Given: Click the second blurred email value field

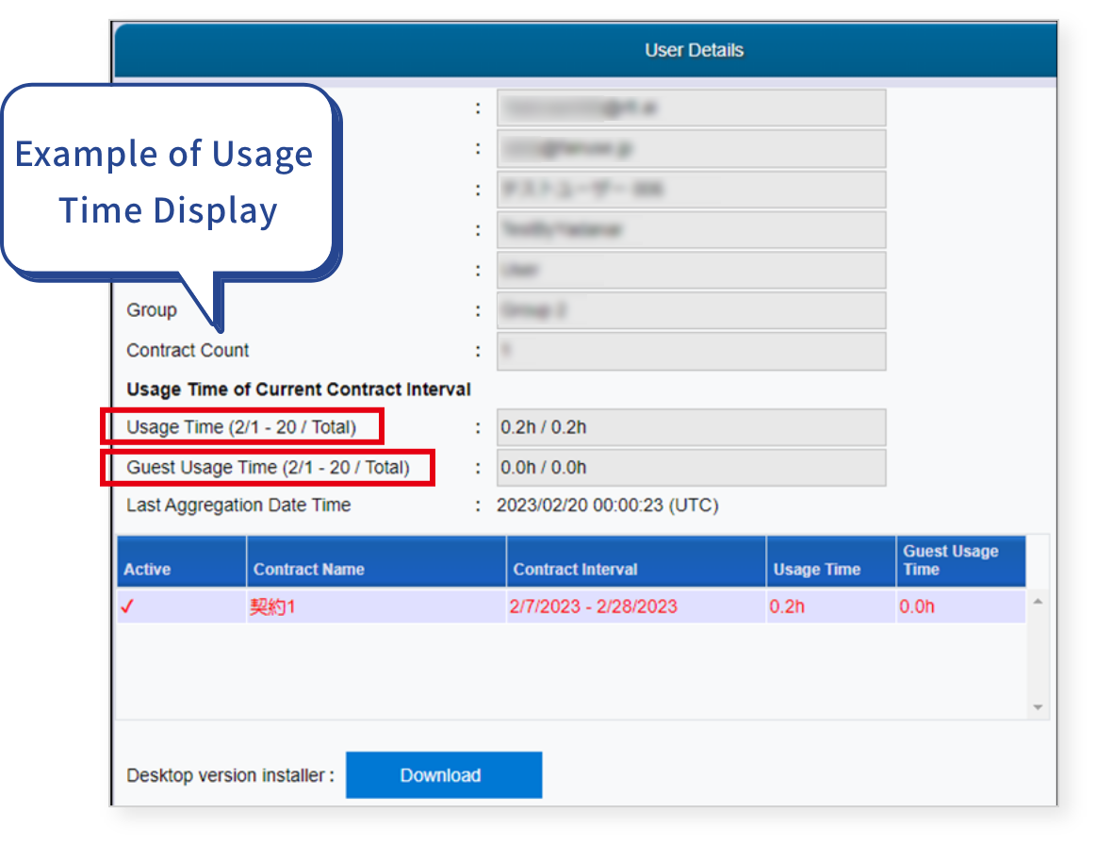Looking at the screenshot, I should 691,148.
